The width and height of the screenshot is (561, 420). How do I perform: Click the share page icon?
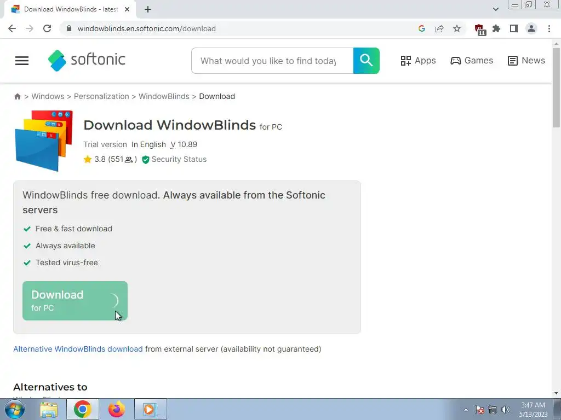(x=439, y=28)
